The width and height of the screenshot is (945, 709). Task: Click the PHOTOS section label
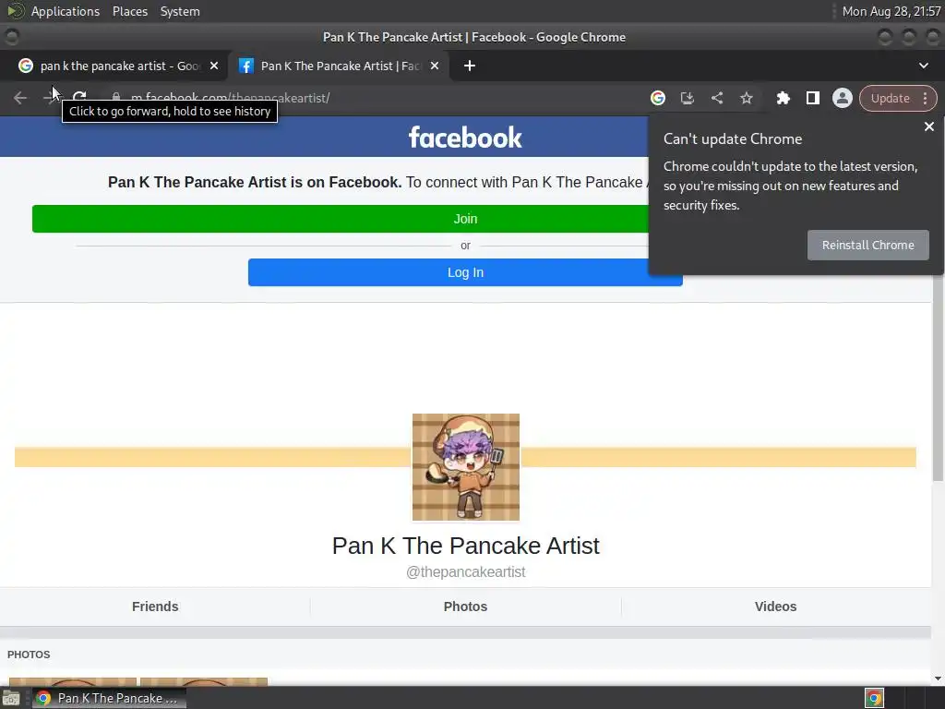pyautogui.click(x=29, y=655)
